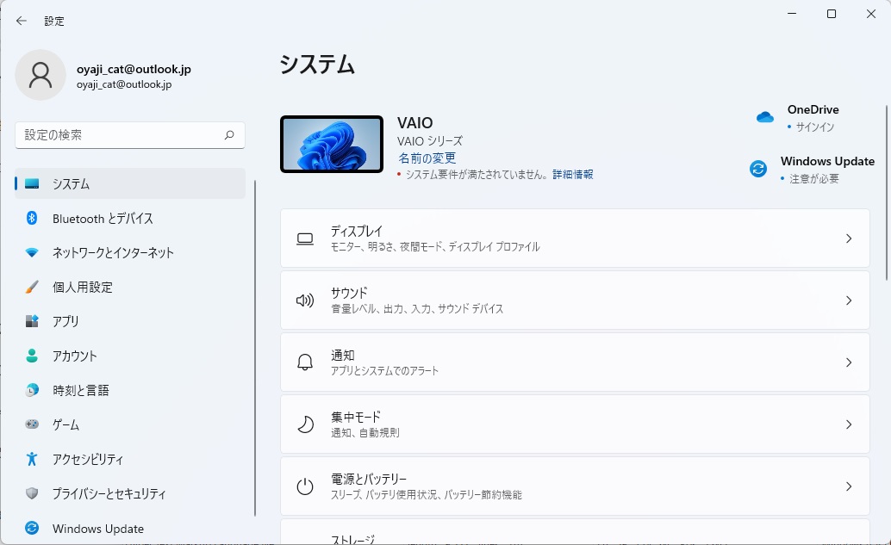Click the 時刻と言語 globe clock icon
This screenshot has width=891, height=545.
click(32, 390)
